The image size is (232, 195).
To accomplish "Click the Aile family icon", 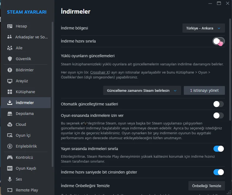I will pos(10,48).
